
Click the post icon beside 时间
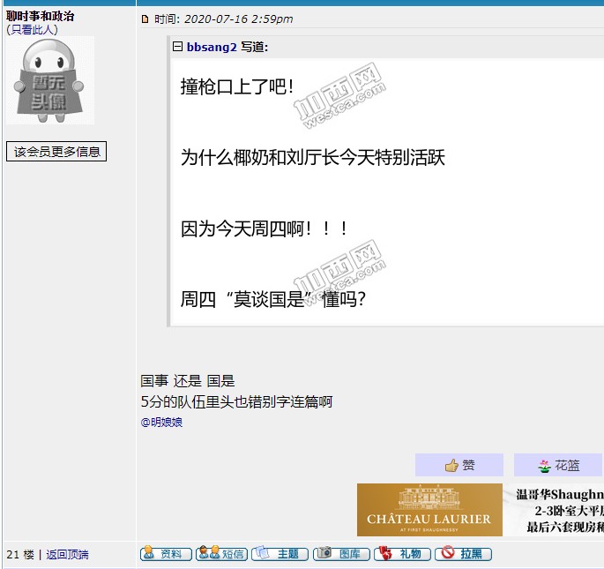(145, 19)
